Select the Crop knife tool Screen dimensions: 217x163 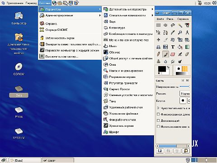[x=165, y=40]
